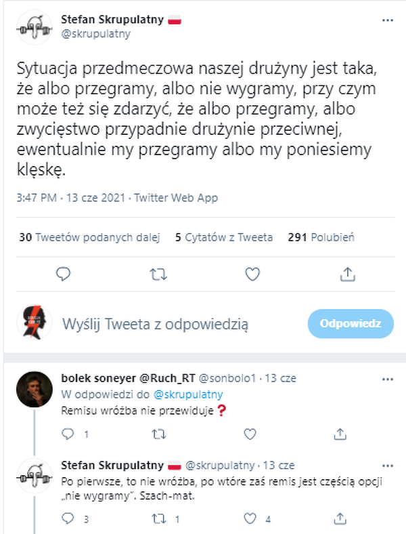Retweet Stefan's "Szach-mat" reply
The image size is (406, 534).
coord(158,520)
